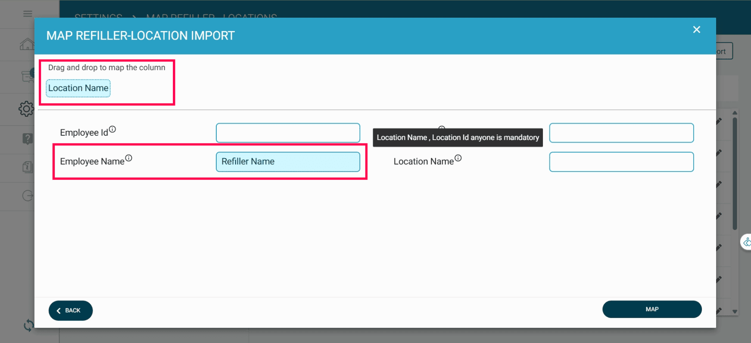Close the Map Refiller-Location Import dialog
The width and height of the screenshot is (751, 343).
click(697, 29)
